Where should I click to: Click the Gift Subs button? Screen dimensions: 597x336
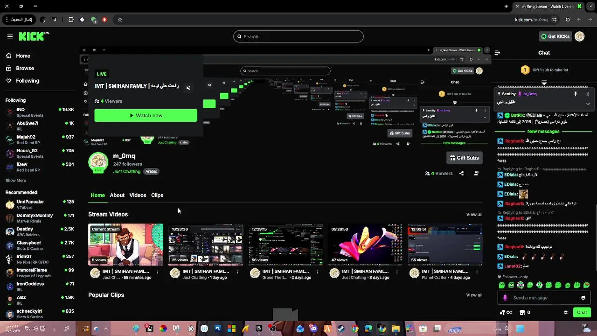point(464,158)
